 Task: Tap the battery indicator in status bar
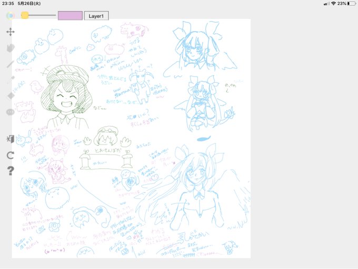(351, 4)
